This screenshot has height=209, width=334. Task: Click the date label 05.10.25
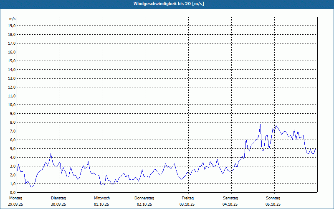(x=273, y=204)
